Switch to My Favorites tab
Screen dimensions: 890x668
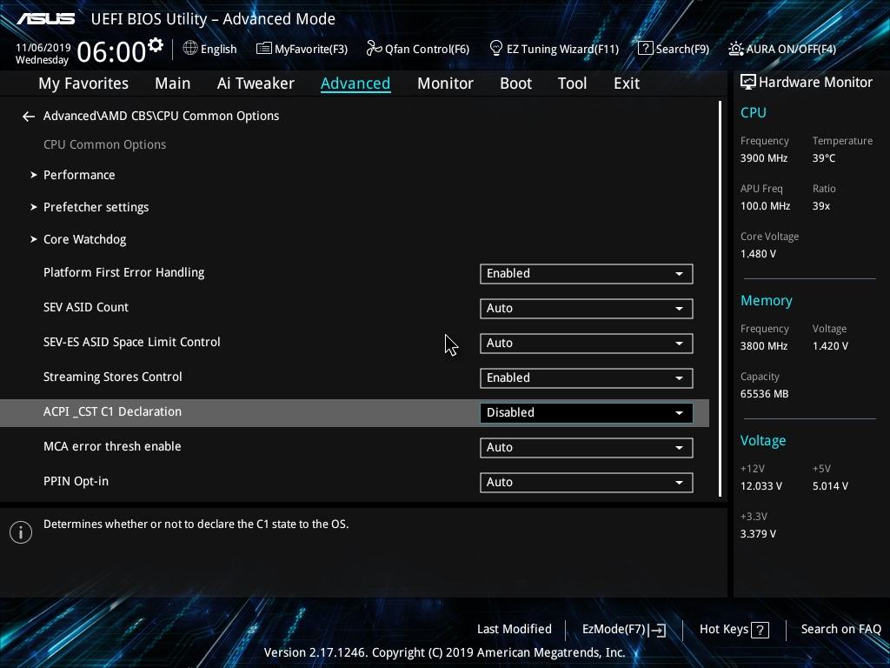point(83,83)
